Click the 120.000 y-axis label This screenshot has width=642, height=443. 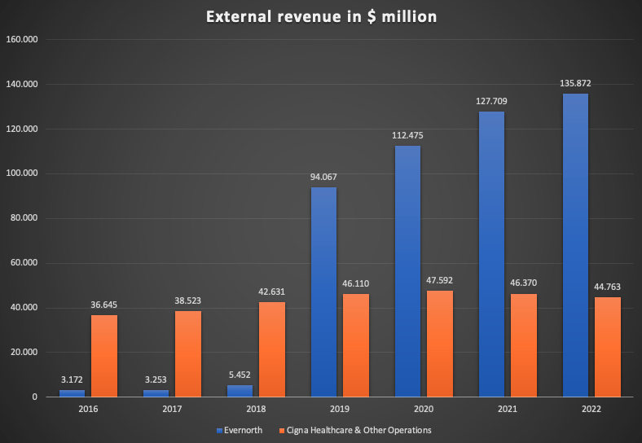click(x=22, y=129)
